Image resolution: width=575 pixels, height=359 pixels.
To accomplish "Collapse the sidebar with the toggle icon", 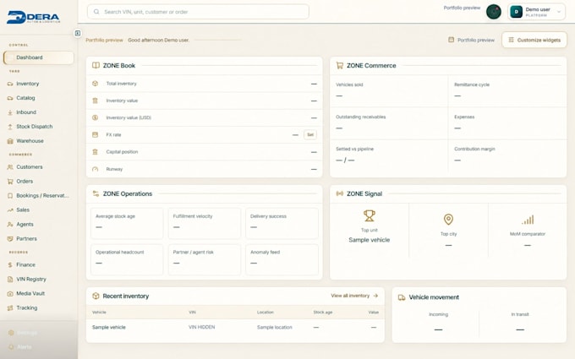I will pyautogui.click(x=78, y=33).
